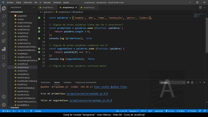Maximize the panel with the up chevron
The height and width of the screenshot is (117, 208).
tap(200, 83)
